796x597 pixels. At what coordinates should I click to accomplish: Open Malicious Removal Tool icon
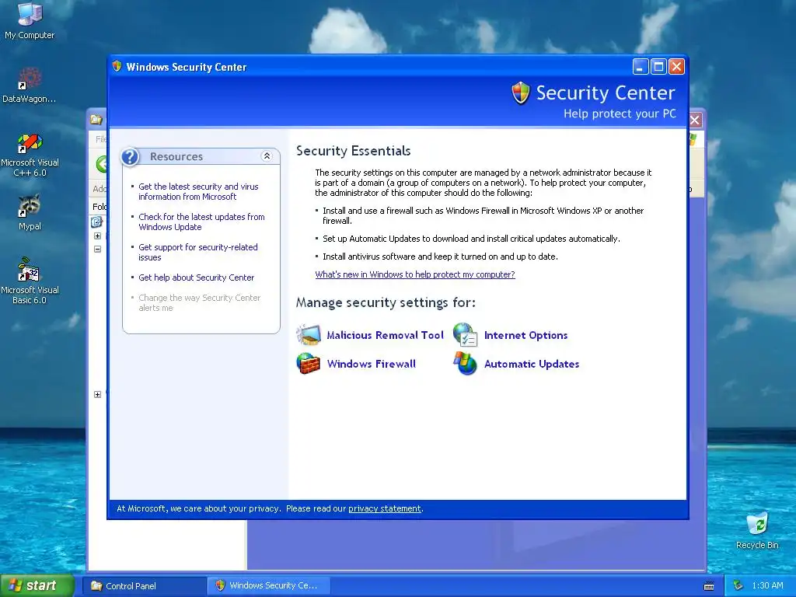[309, 335]
